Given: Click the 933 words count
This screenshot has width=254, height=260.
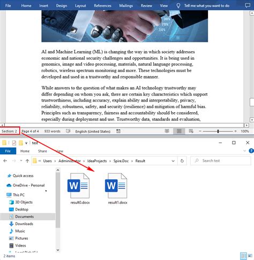Looking at the screenshot, I should tap(53, 131).
